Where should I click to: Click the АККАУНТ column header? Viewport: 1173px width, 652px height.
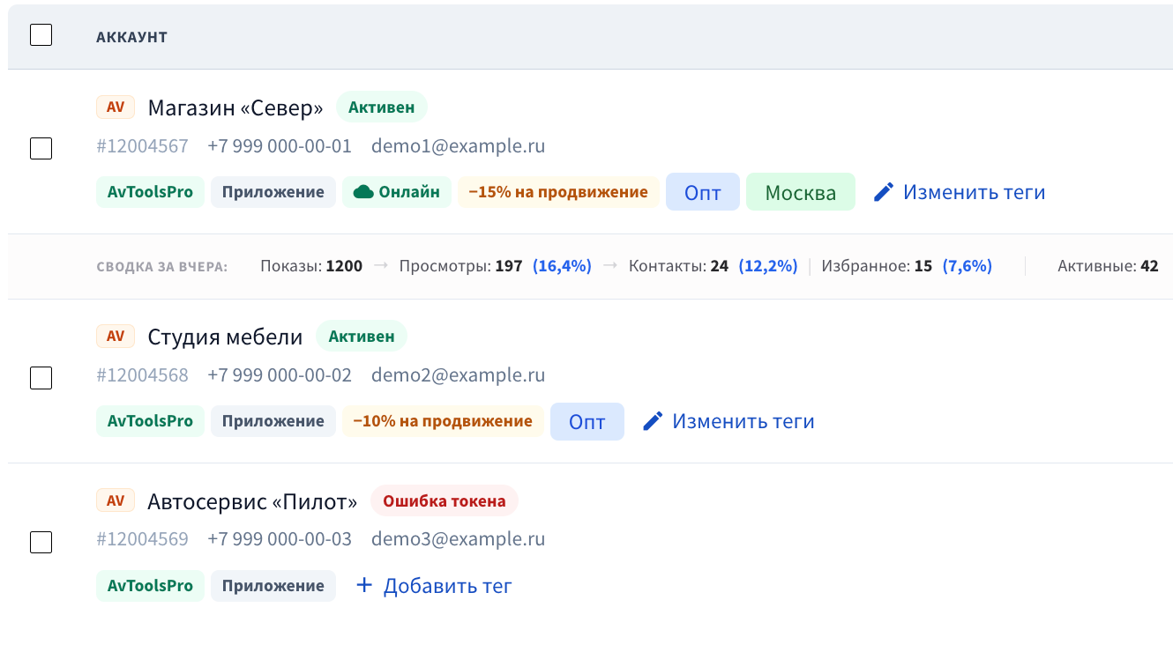pyautogui.click(x=131, y=37)
